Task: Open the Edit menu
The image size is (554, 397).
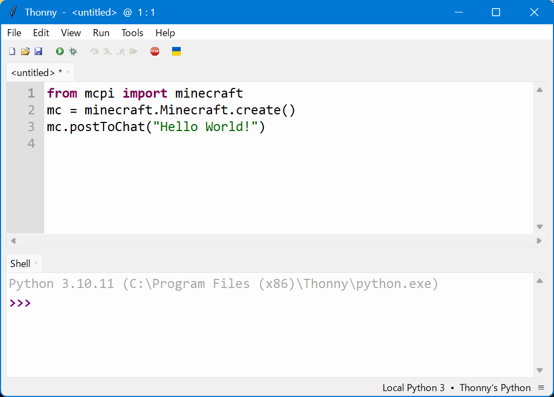Action: point(41,33)
